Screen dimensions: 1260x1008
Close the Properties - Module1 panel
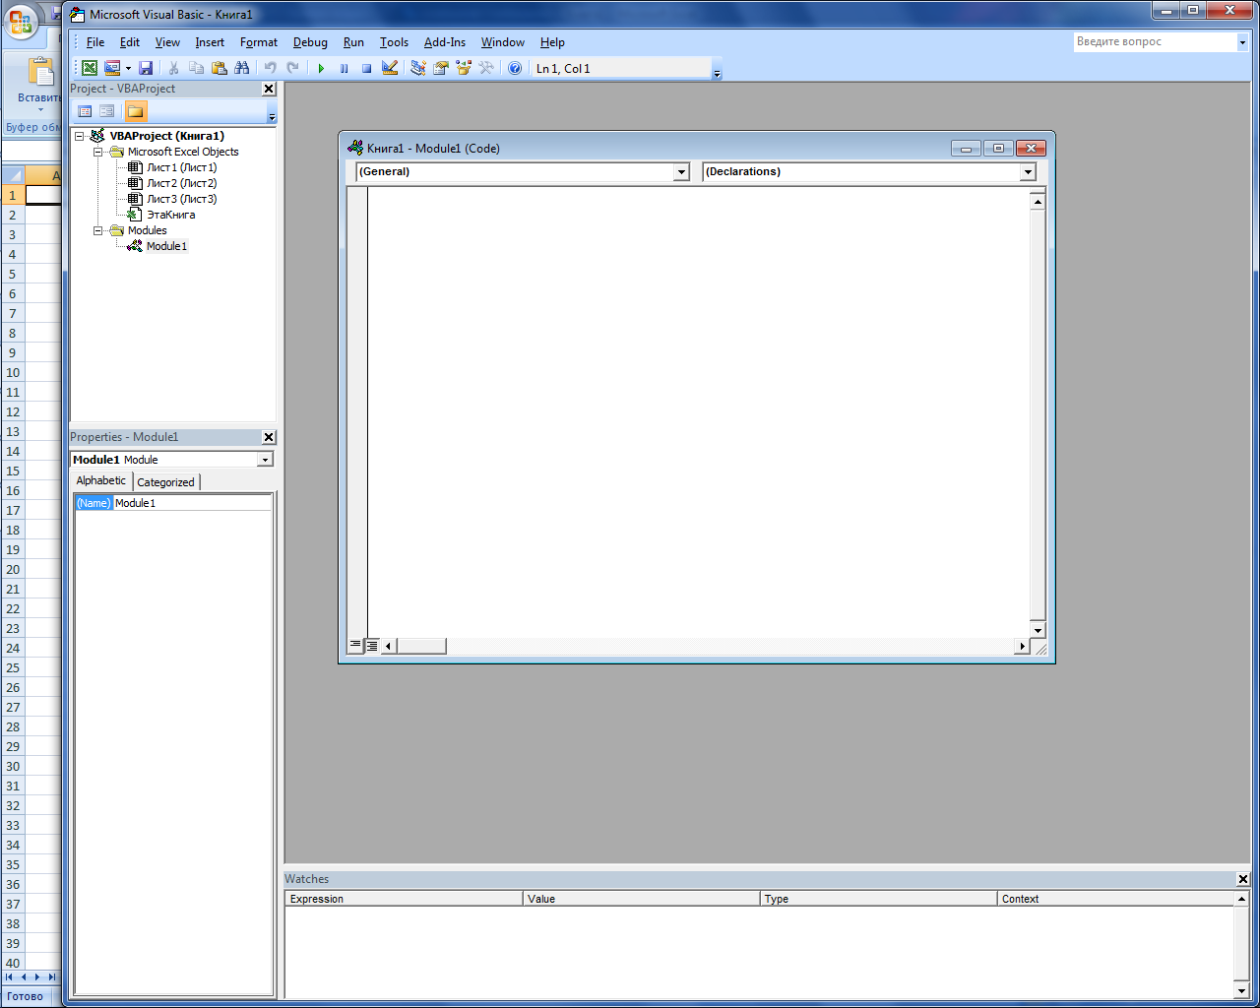[x=269, y=437]
